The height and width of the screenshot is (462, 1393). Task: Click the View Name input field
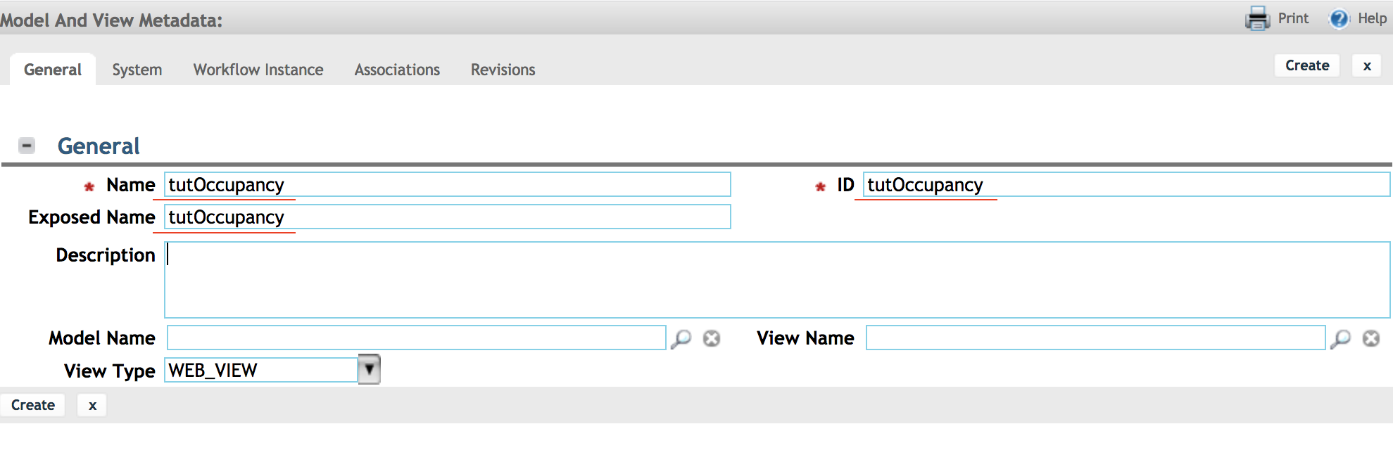tap(1095, 338)
